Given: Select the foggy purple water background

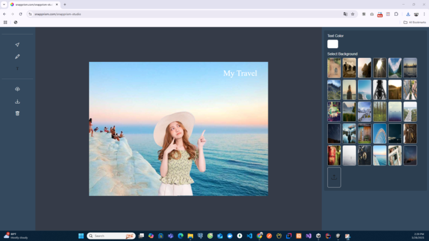Looking at the screenshot, I should tap(395, 112).
